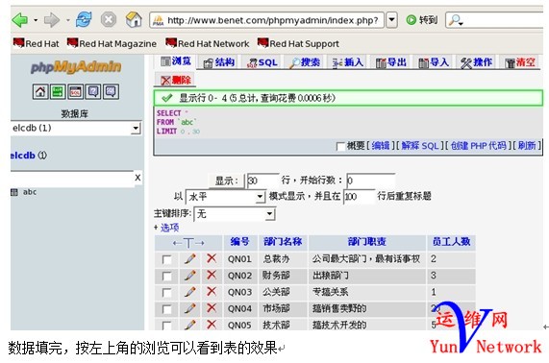Open the 插入 insert tab
Viewport: 549px width, 363px height.
[348, 63]
